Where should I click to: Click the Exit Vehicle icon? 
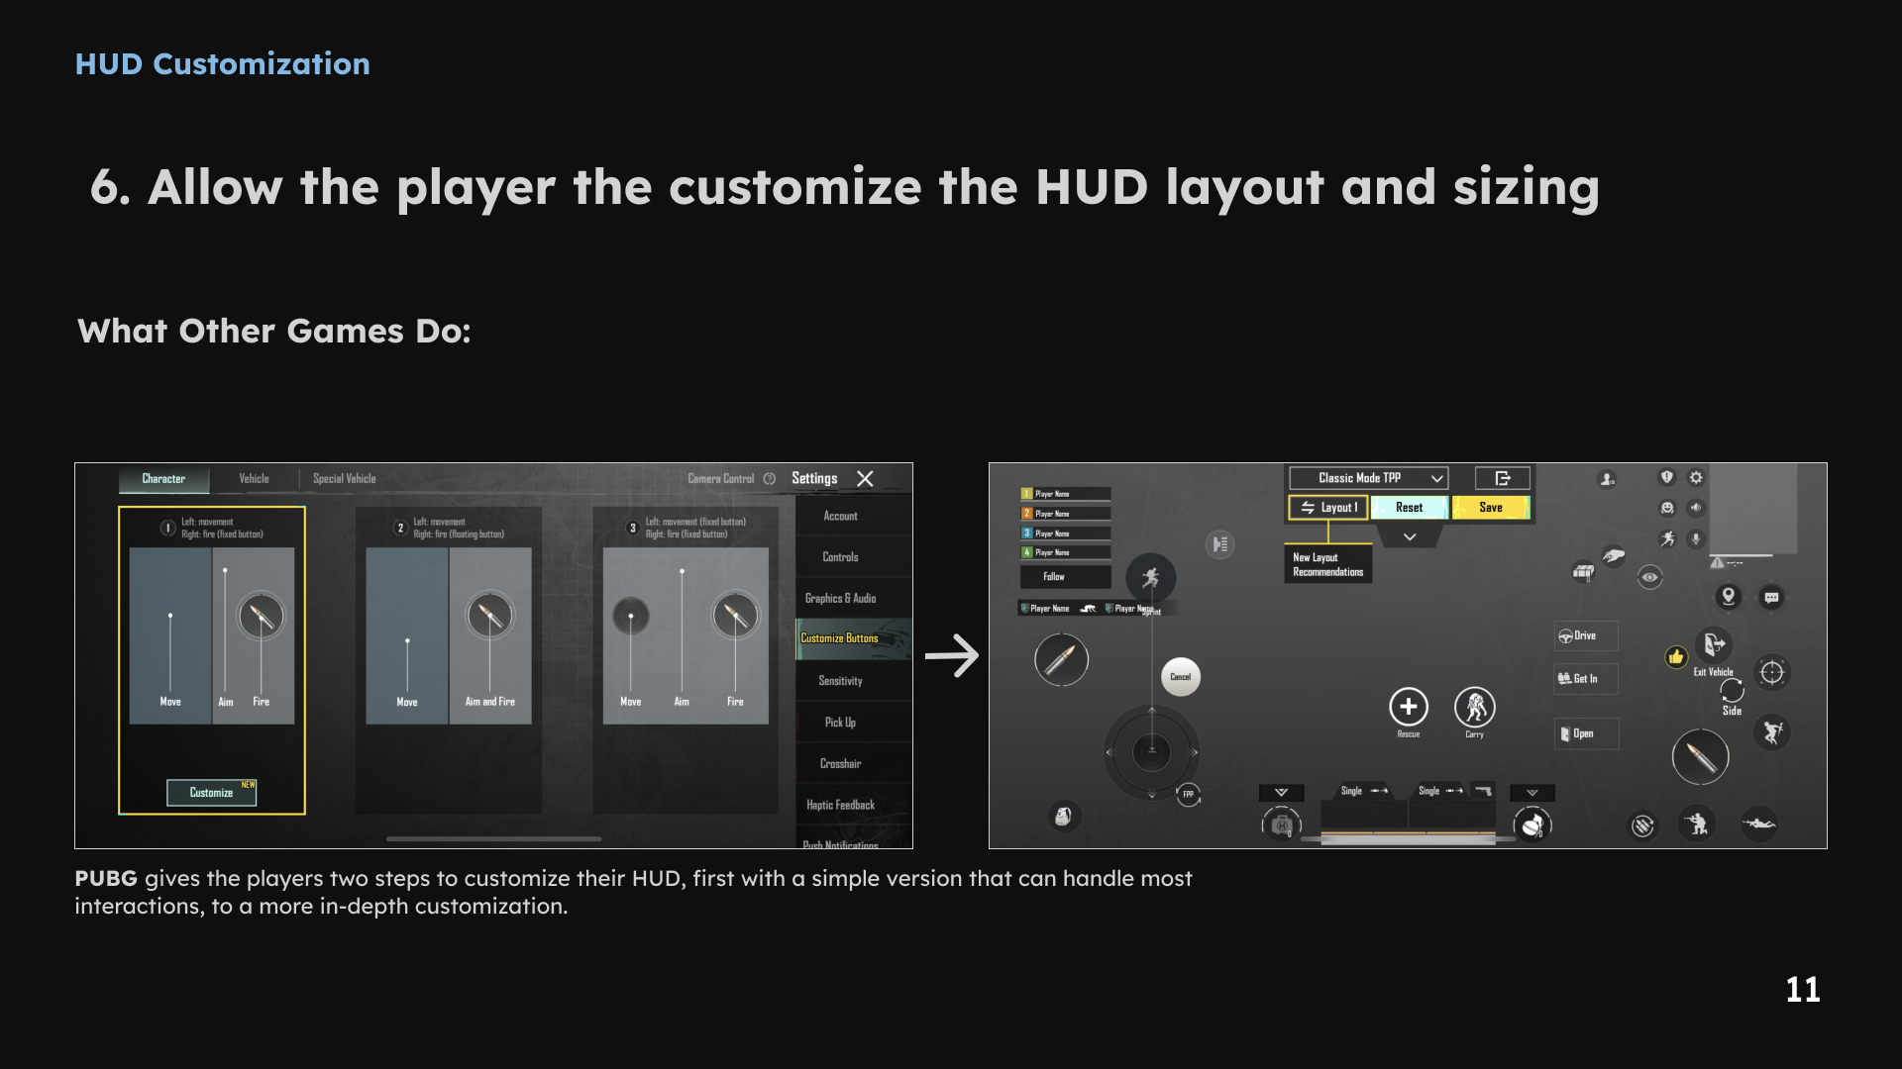click(1714, 644)
